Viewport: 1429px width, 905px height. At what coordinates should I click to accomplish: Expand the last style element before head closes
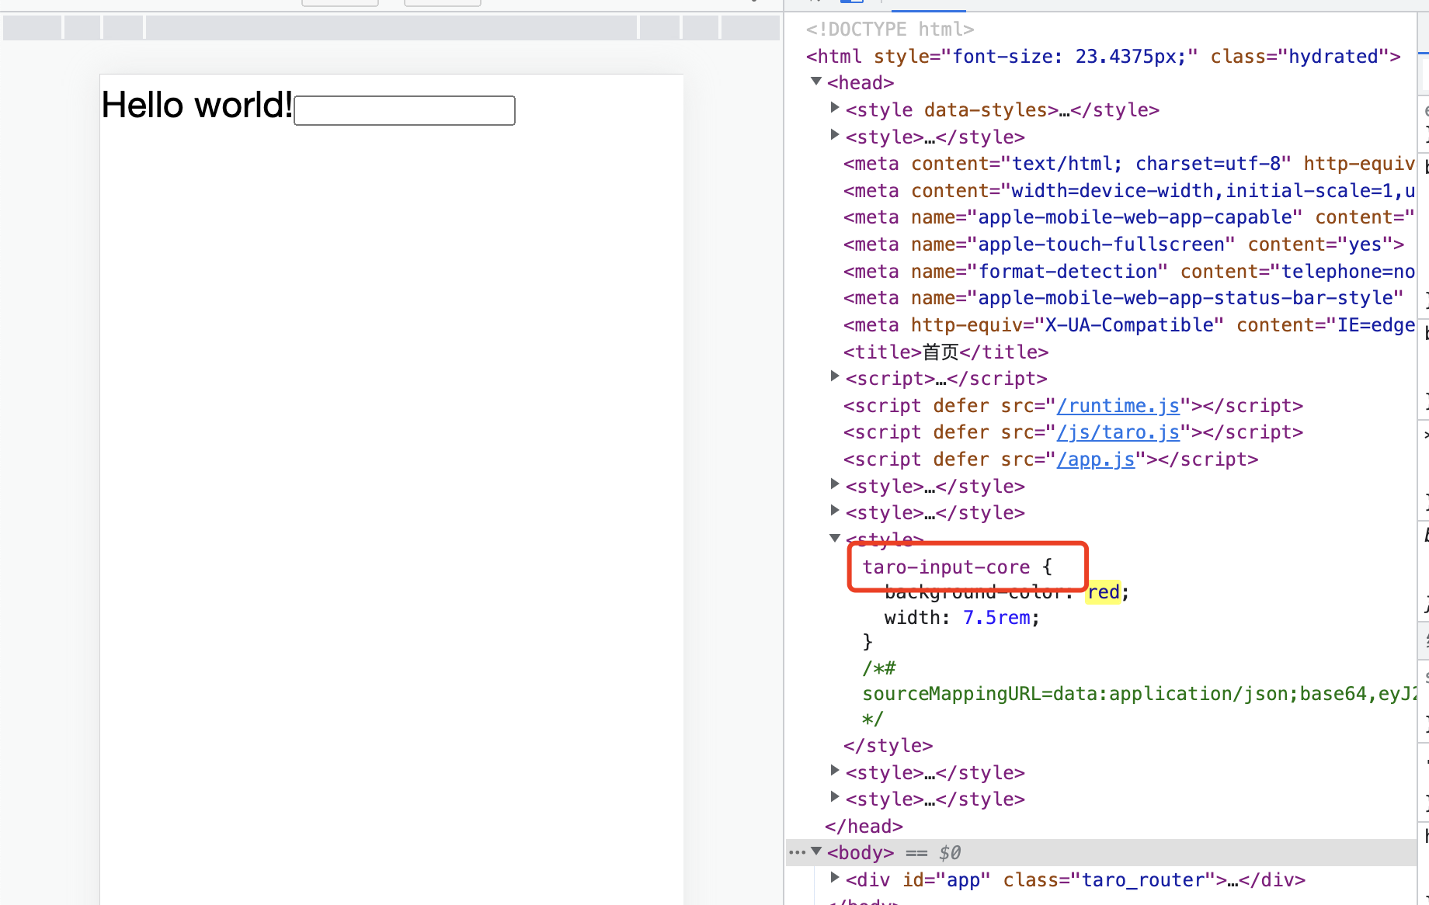834,796
